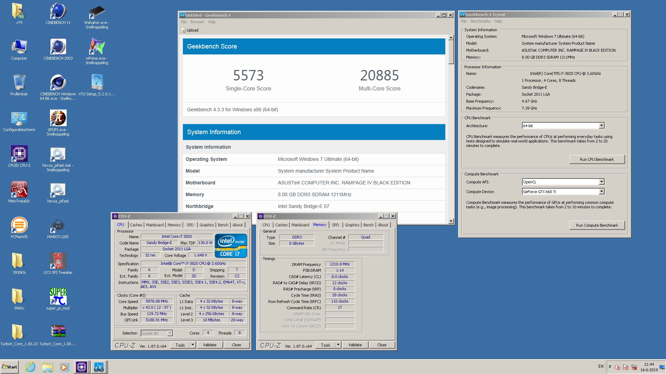Open File menu in Untitled Geekbench window

point(184,22)
